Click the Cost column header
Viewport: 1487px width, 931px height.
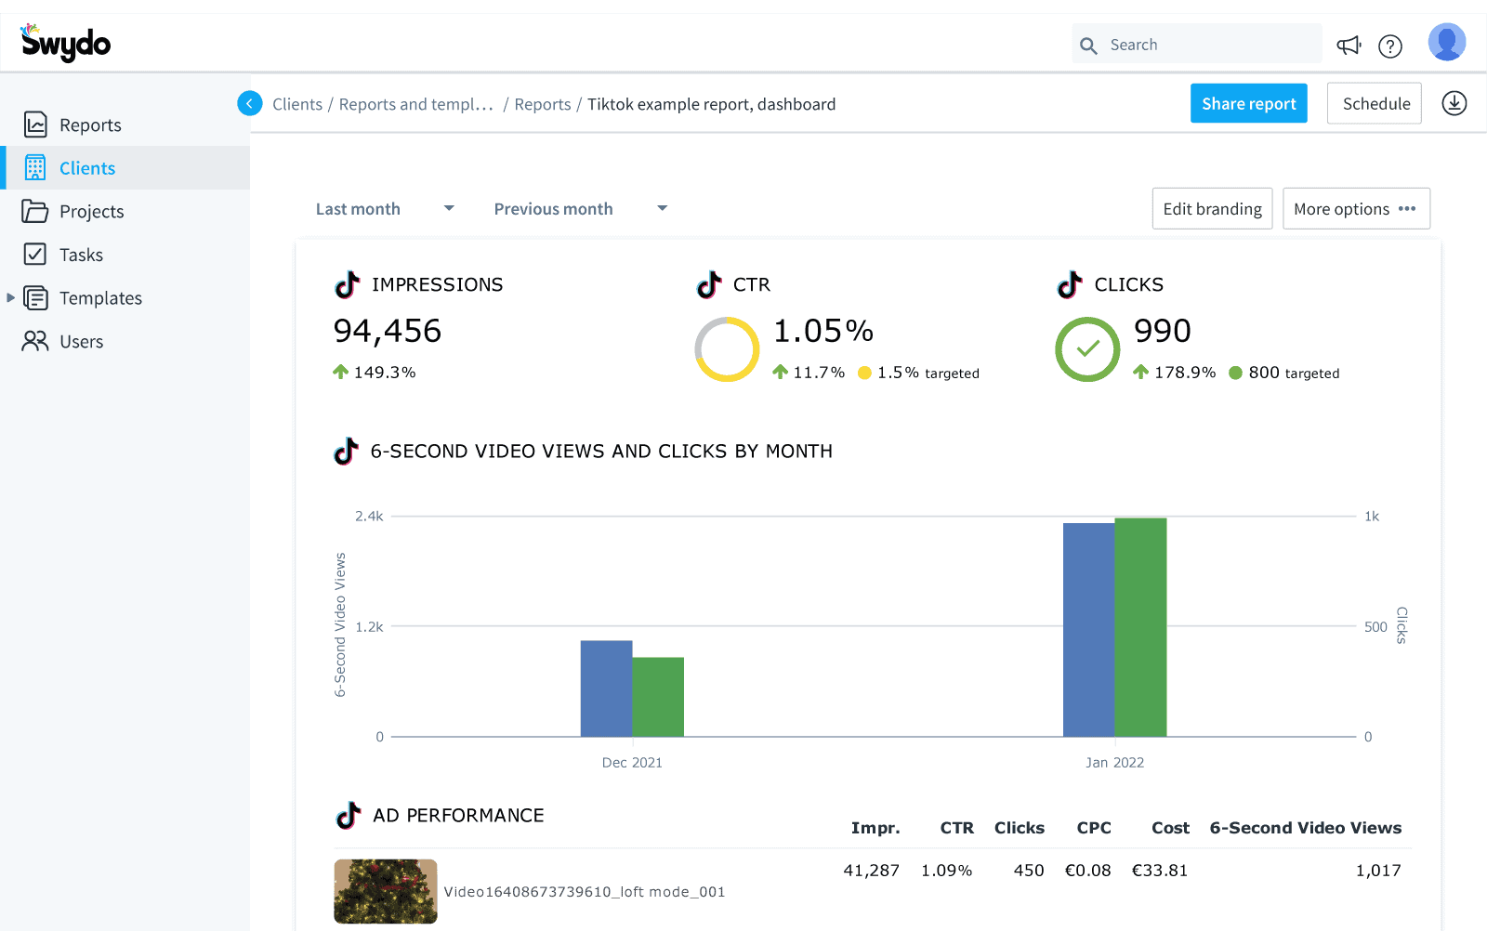tap(1170, 828)
